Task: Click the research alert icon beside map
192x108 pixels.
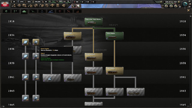Action: pos(79,6)
